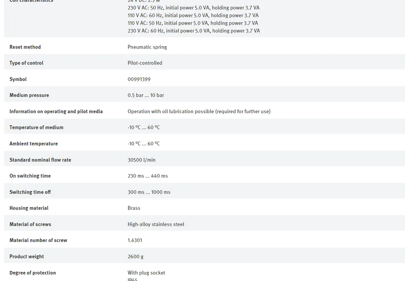Click the Type of control label
The height and width of the screenshot is (281, 405).
pos(26,63)
